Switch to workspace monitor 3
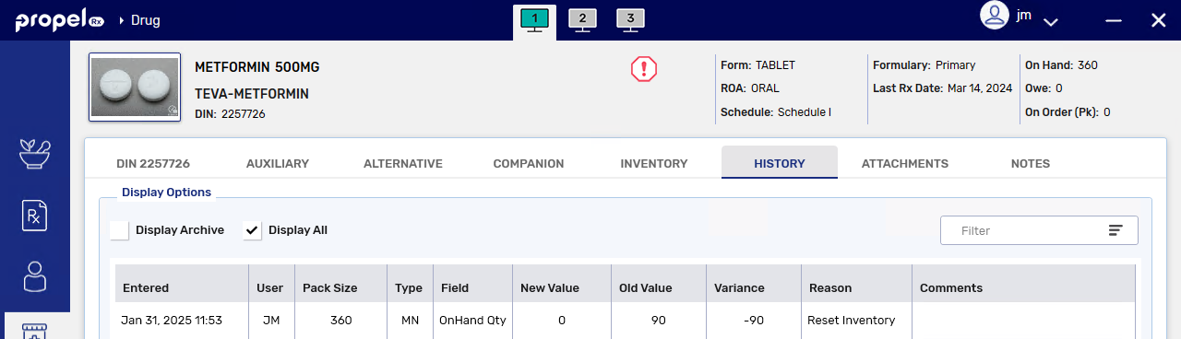 pyautogui.click(x=630, y=20)
